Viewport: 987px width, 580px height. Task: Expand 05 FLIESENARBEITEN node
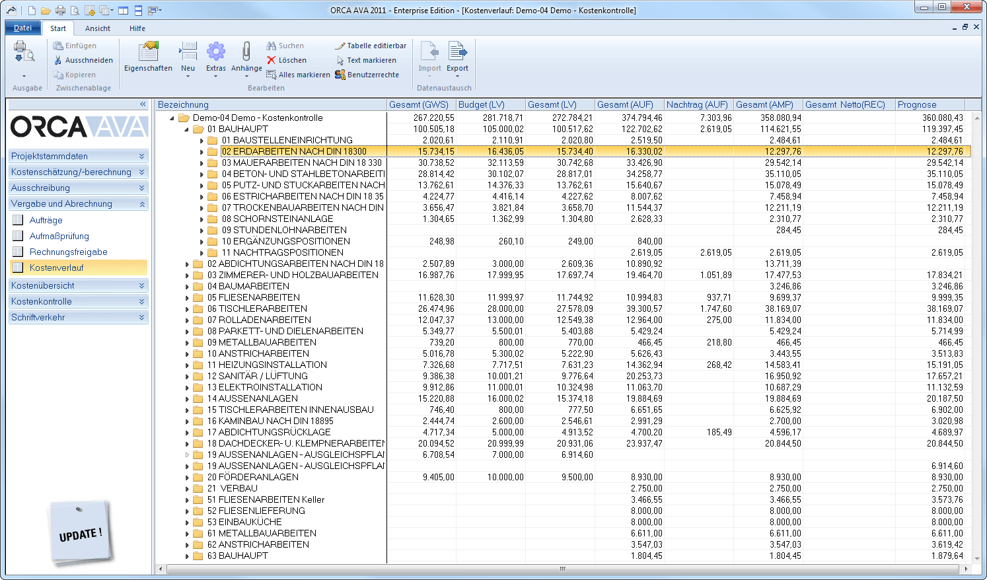[x=187, y=298]
